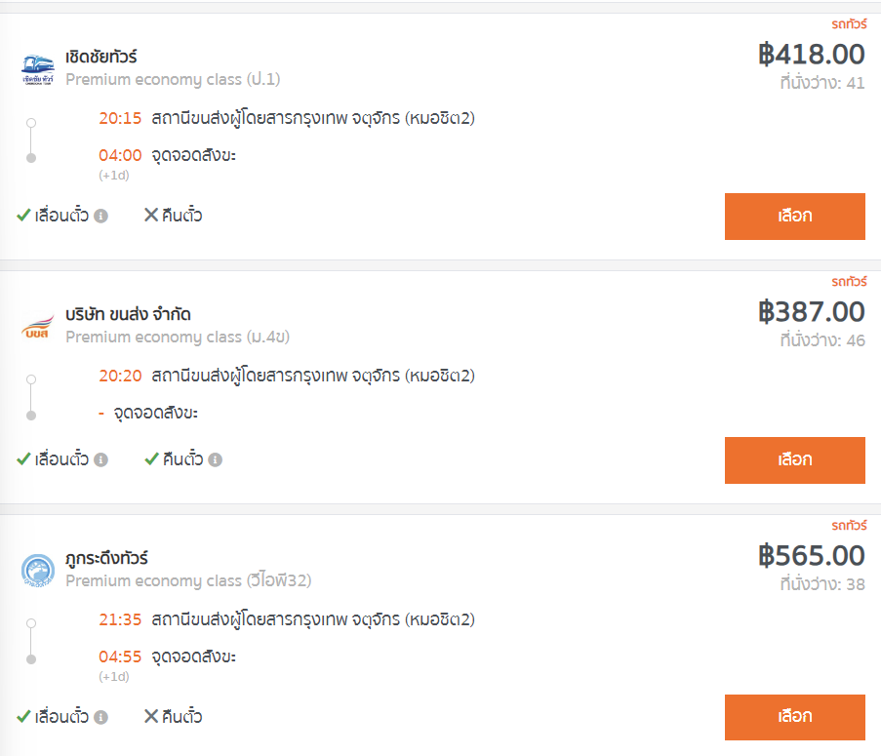This screenshot has height=756, width=881.
Task: Open เลื่อนตั๋ว info icon for เชิดชัยทัวร์
Action: click(x=101, y=217)
